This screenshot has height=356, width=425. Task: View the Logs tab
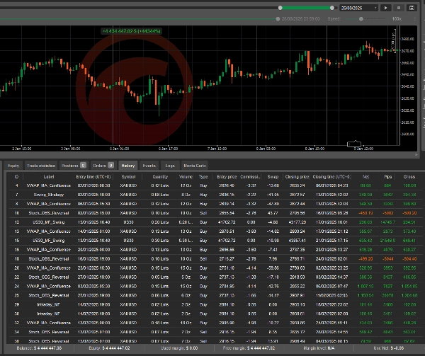point(170,166)
